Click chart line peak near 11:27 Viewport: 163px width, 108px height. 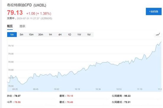161,42
